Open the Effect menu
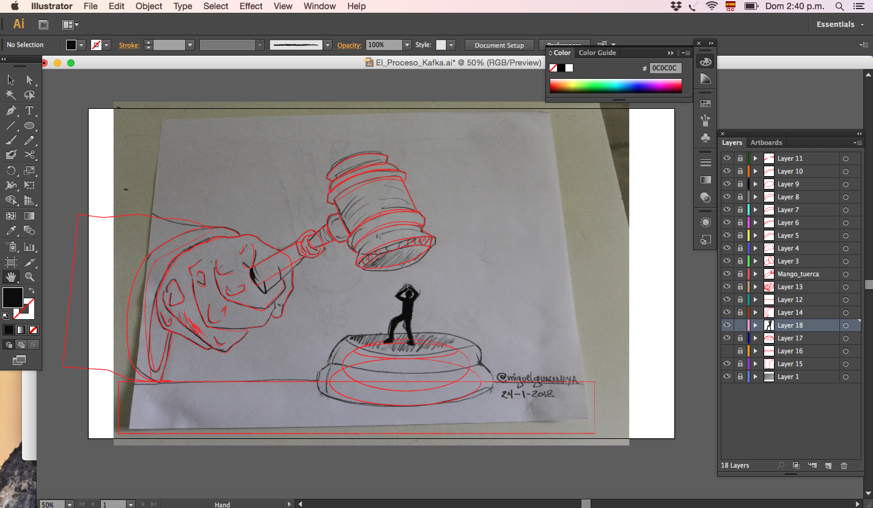 pos(251,6)
